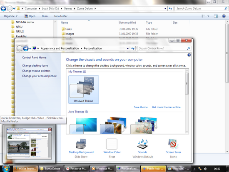
Task: Click Burn in Explorer toolbar
Action: tap(45, 16)
